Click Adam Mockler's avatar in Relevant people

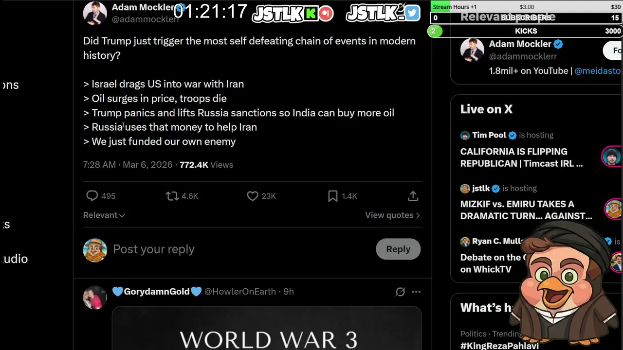pos(472,50)
